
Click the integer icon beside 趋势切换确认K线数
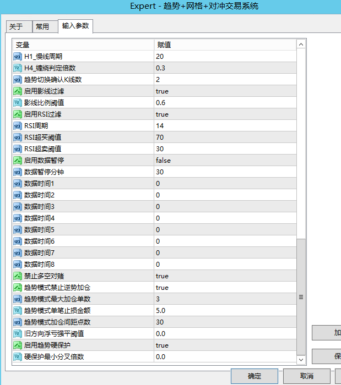tap(18, 80)
